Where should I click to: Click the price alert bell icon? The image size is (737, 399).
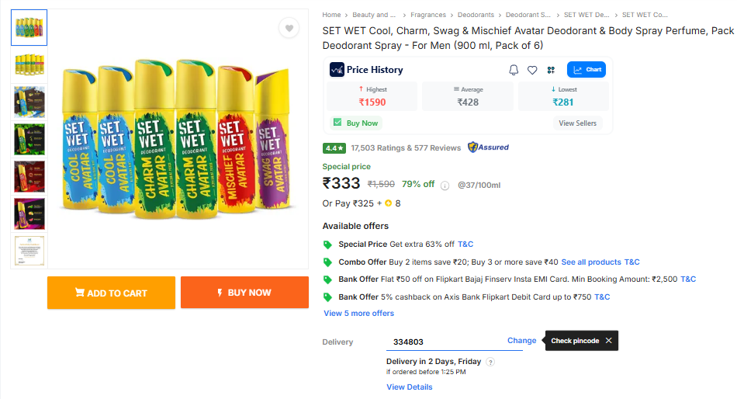coord(514,70)
